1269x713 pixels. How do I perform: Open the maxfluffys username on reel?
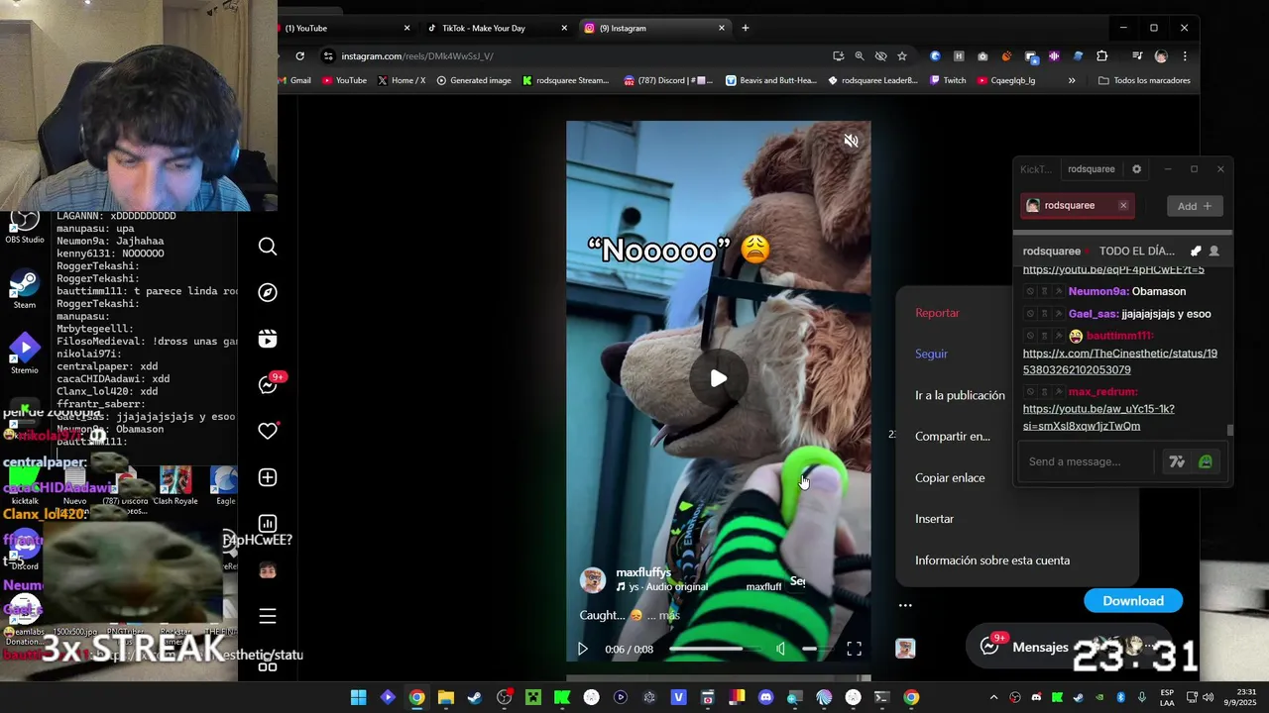(643, 572)
